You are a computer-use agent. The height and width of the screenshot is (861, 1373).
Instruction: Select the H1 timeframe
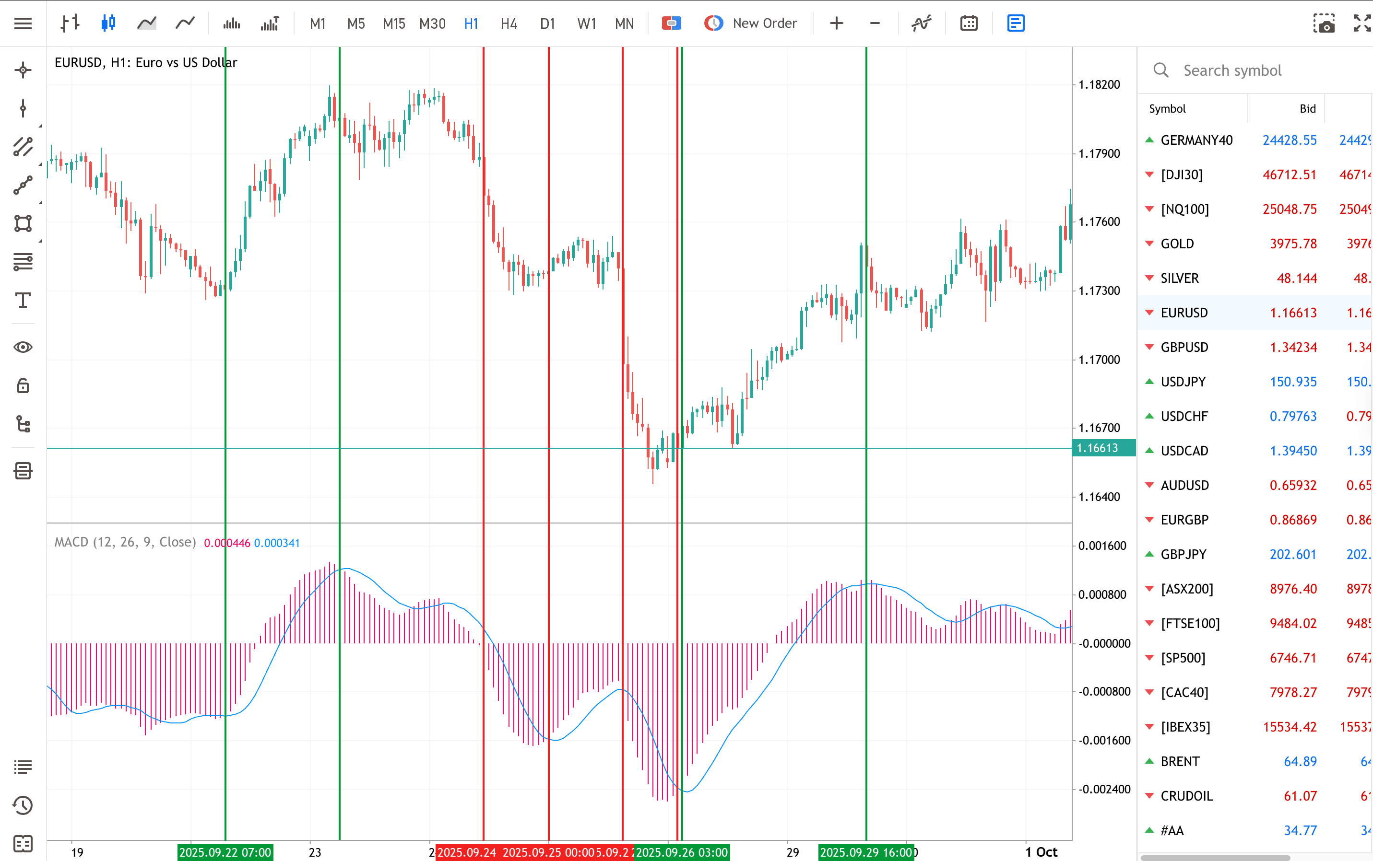click(471, 23)
